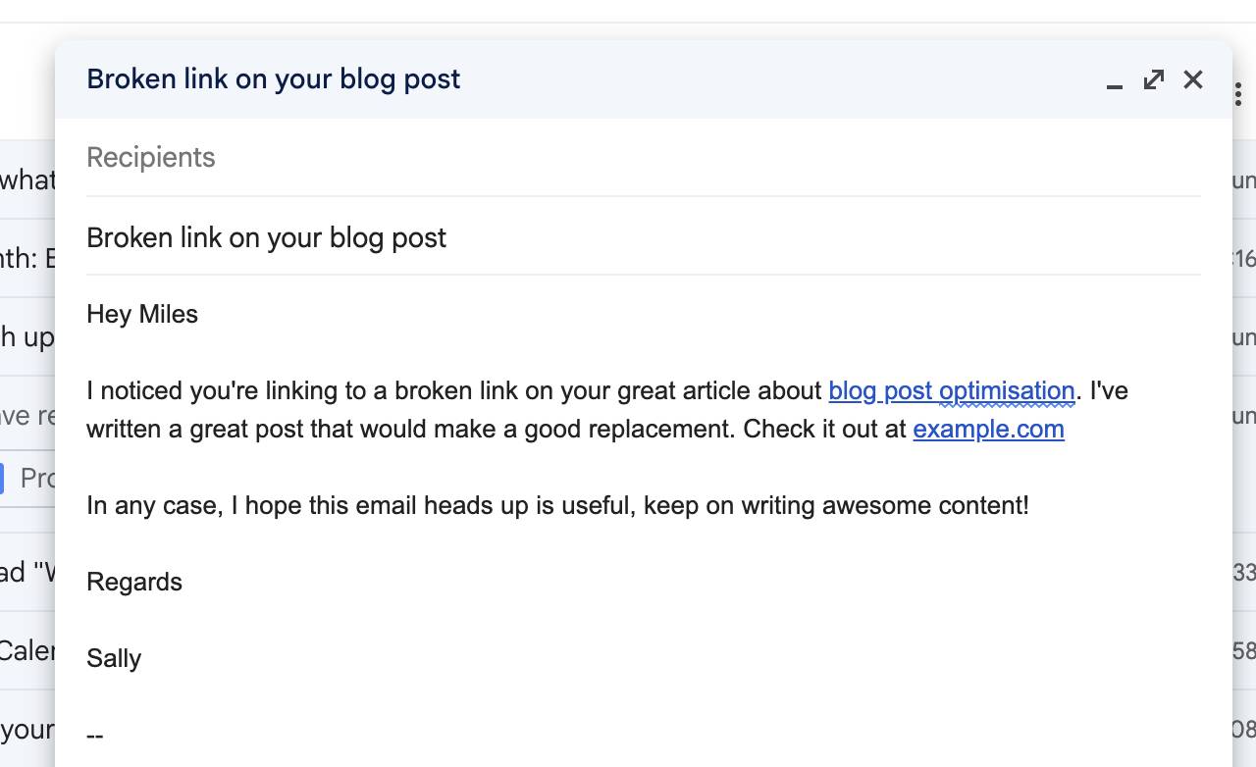This screenshot has height=767, width=1256.
Task: Close the Broken link draft
Action: click(x=1193, y=79)
